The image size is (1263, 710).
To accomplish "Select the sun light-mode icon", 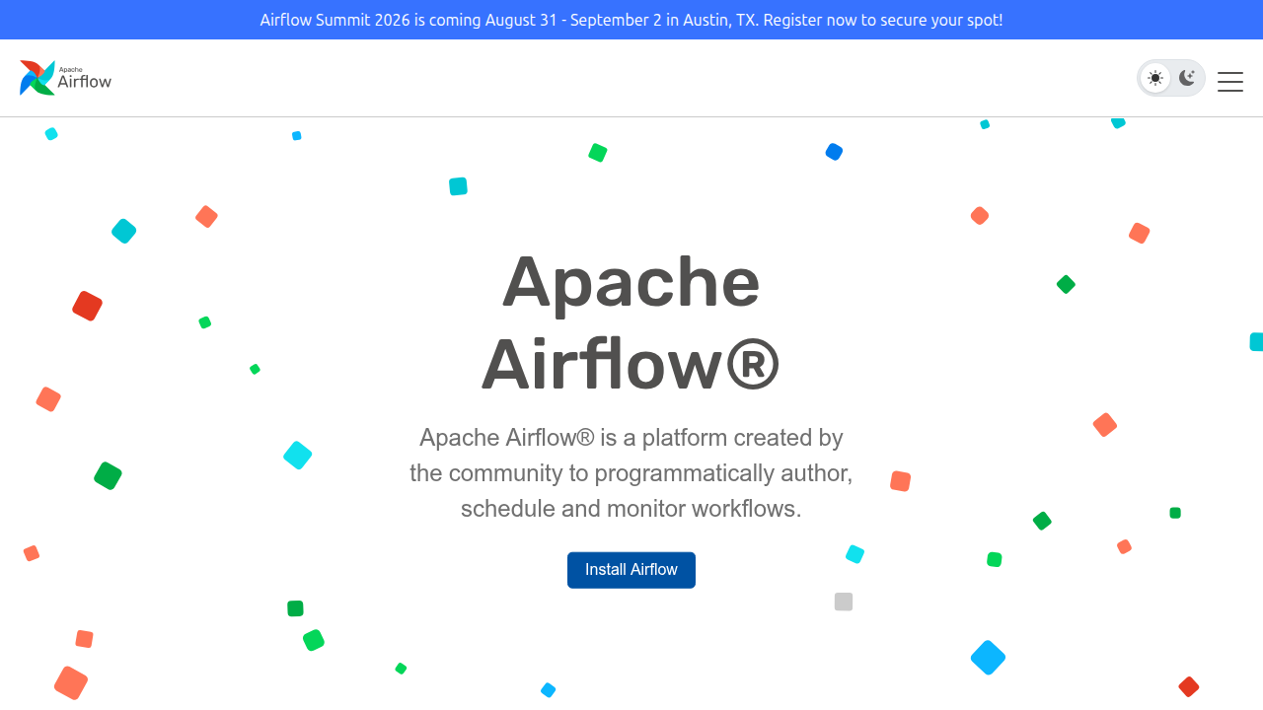I will tap(1155, 78).
